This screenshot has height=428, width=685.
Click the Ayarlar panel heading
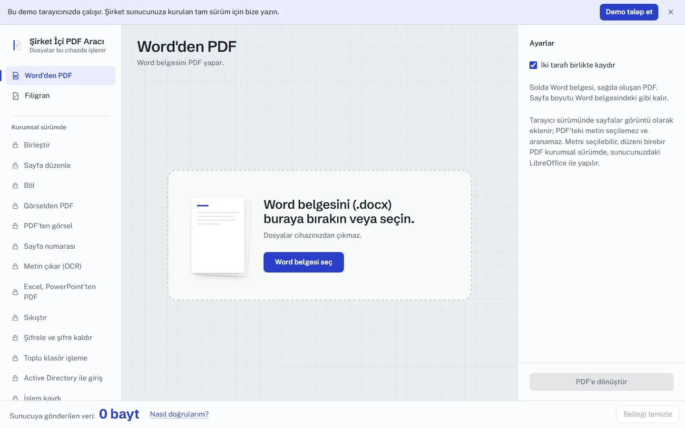pos(542,43)
